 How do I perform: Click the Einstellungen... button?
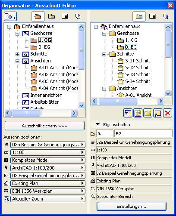pyautogui.click(x=132, y=207)
